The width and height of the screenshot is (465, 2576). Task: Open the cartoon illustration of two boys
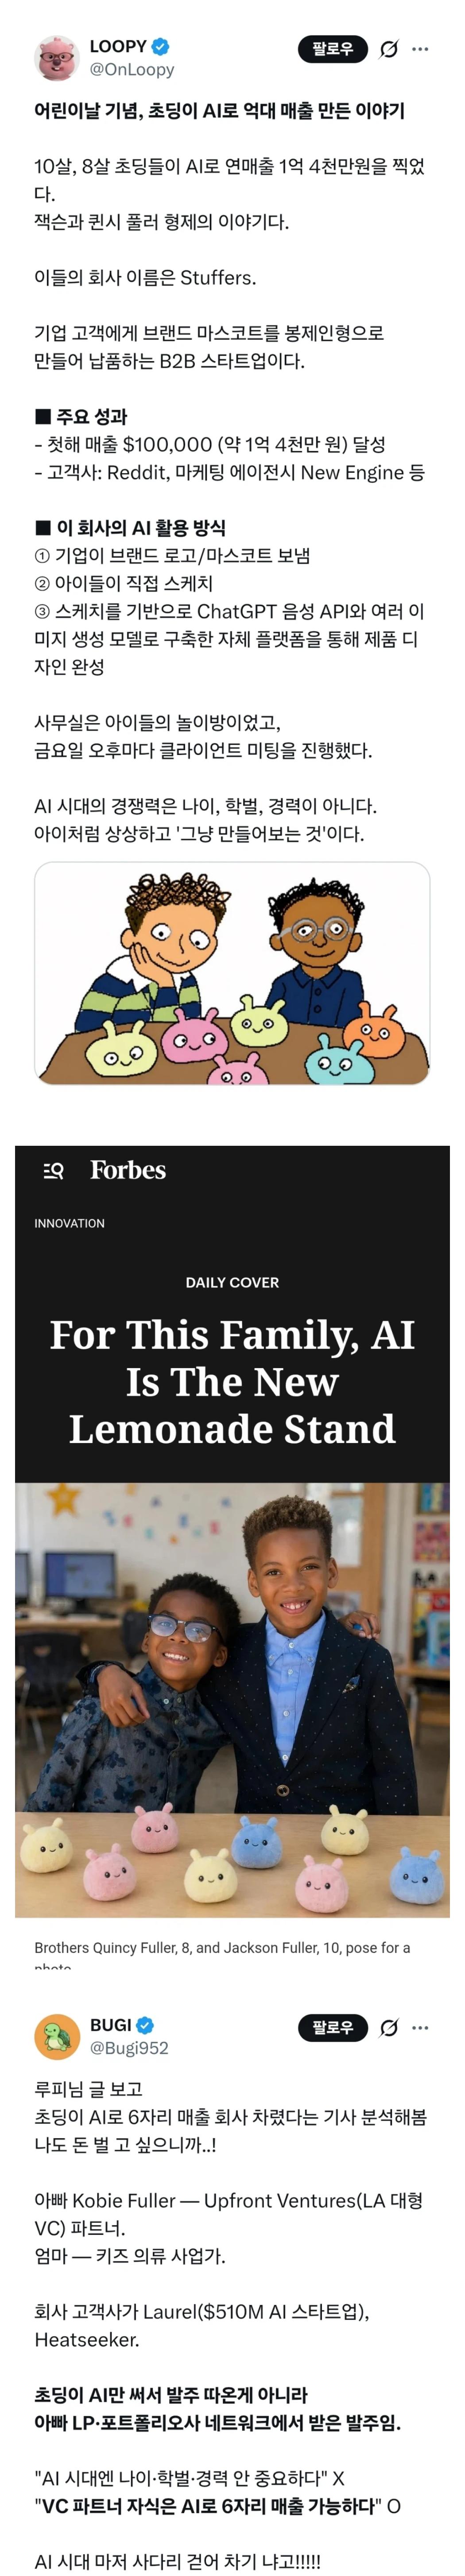(232, 973)
